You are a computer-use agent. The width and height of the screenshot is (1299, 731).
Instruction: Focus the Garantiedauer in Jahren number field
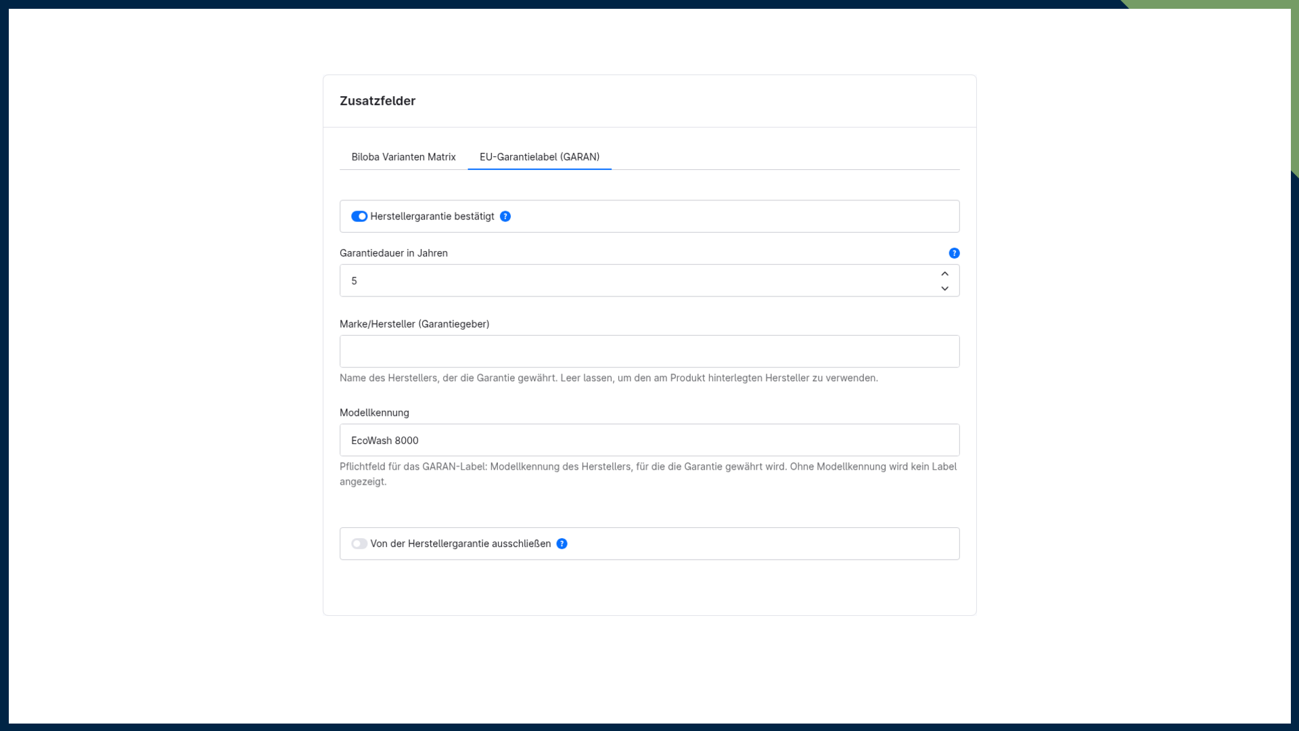639,280
